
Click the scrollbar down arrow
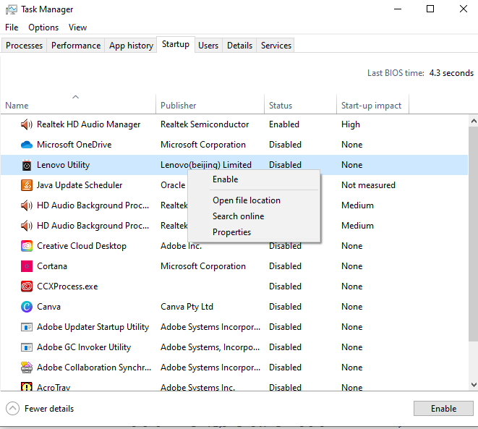474,384
